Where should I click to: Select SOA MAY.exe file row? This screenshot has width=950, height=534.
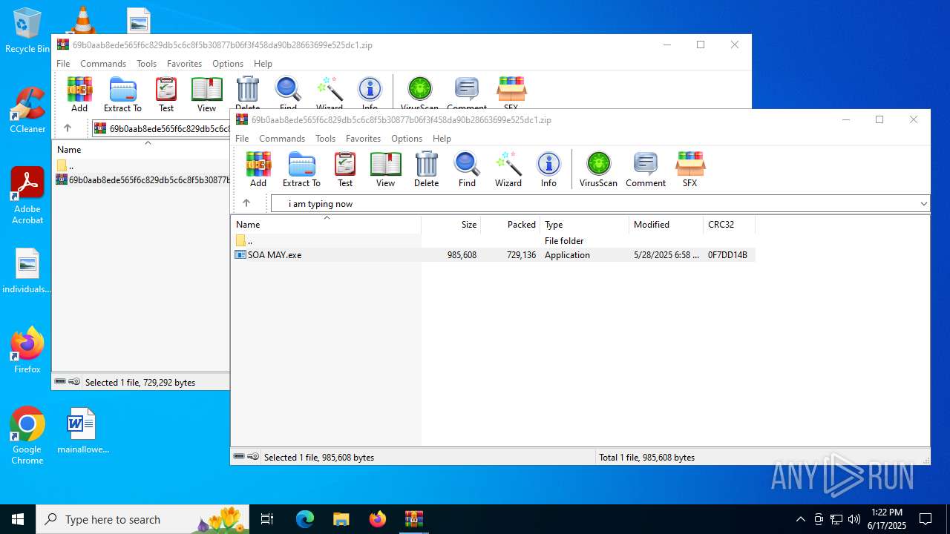click(x=493, y=254)
